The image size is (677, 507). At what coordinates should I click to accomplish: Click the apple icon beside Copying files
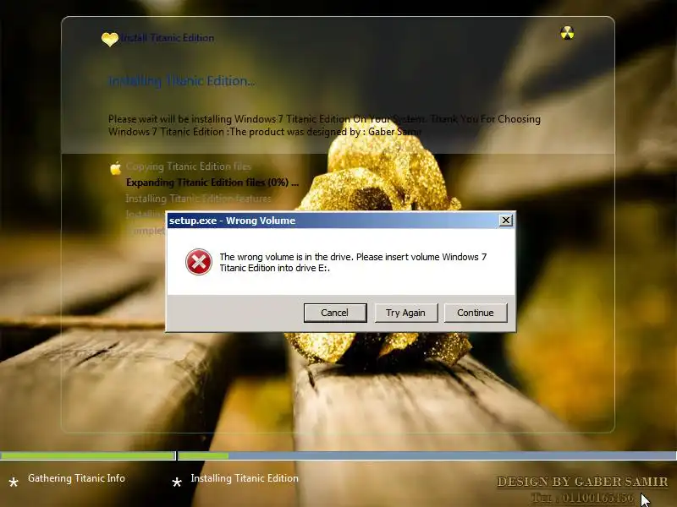pos(115,167)
